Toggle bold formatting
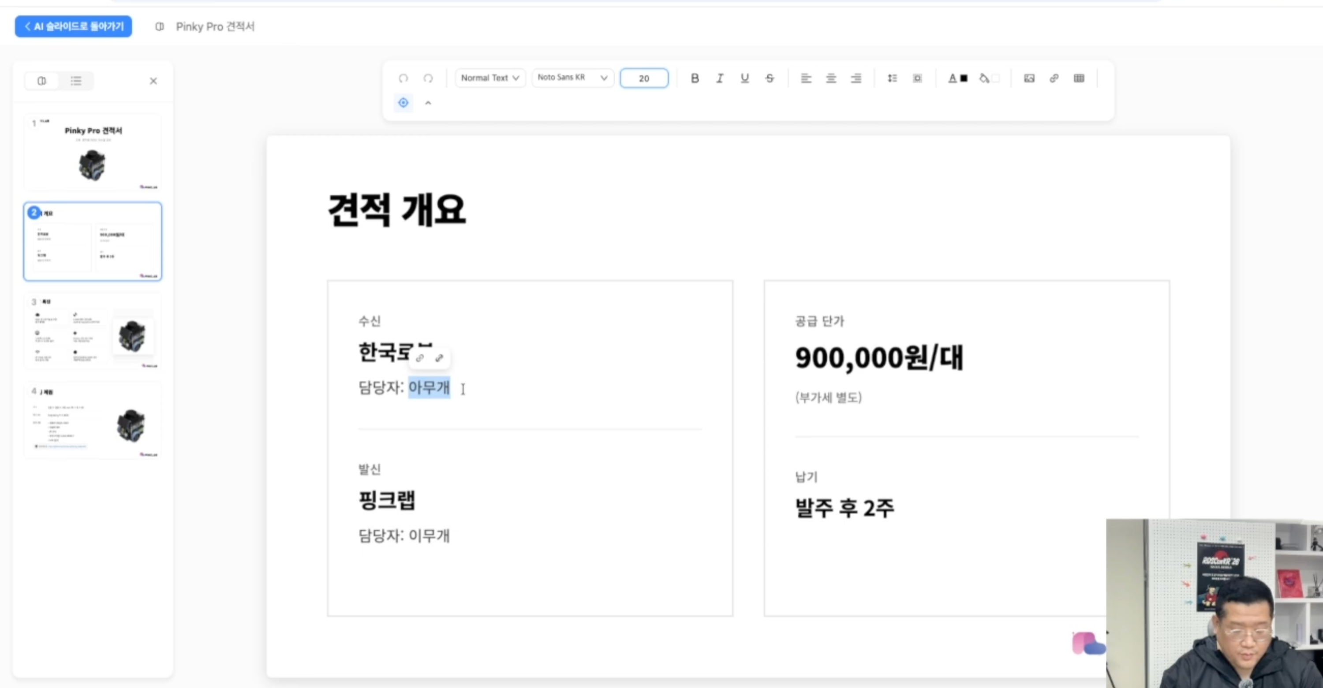1323x688 pixels. [695, 78]
